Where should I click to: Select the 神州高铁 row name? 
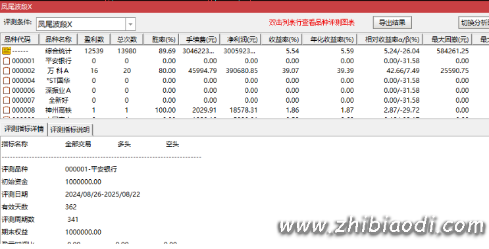click(x=59, y=110)
